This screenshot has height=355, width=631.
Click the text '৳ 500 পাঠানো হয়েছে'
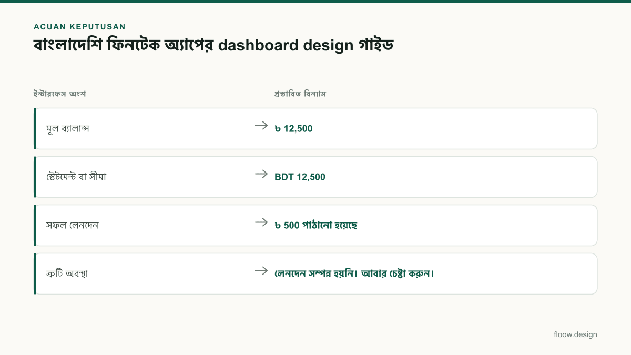click(315, 225)
